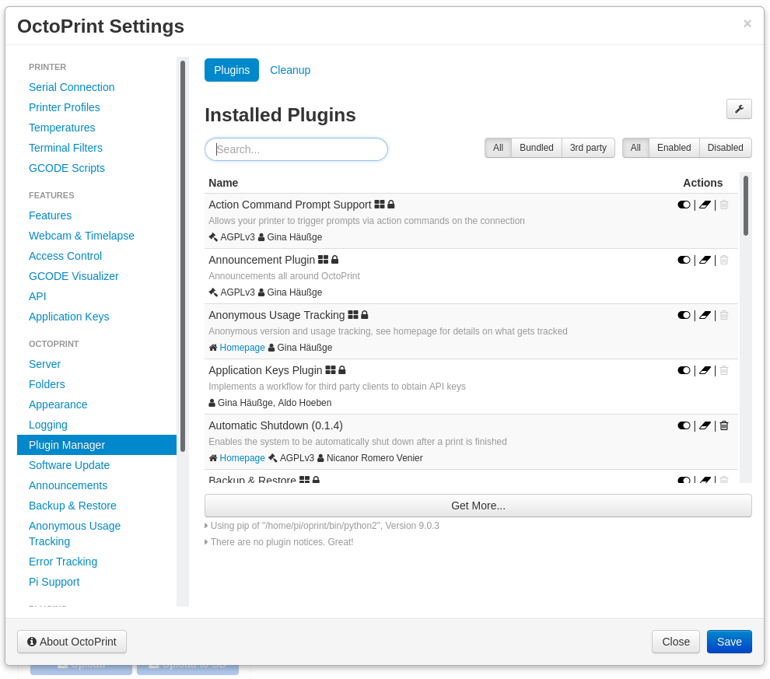
Task: Click eraser icon for Anonymous Usage Tracking
Action: [x=705, y=315]
